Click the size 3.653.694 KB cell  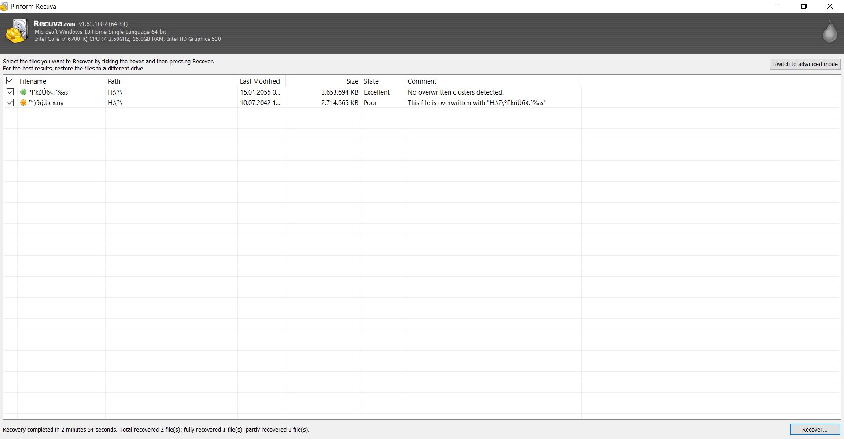click(339, 92)
